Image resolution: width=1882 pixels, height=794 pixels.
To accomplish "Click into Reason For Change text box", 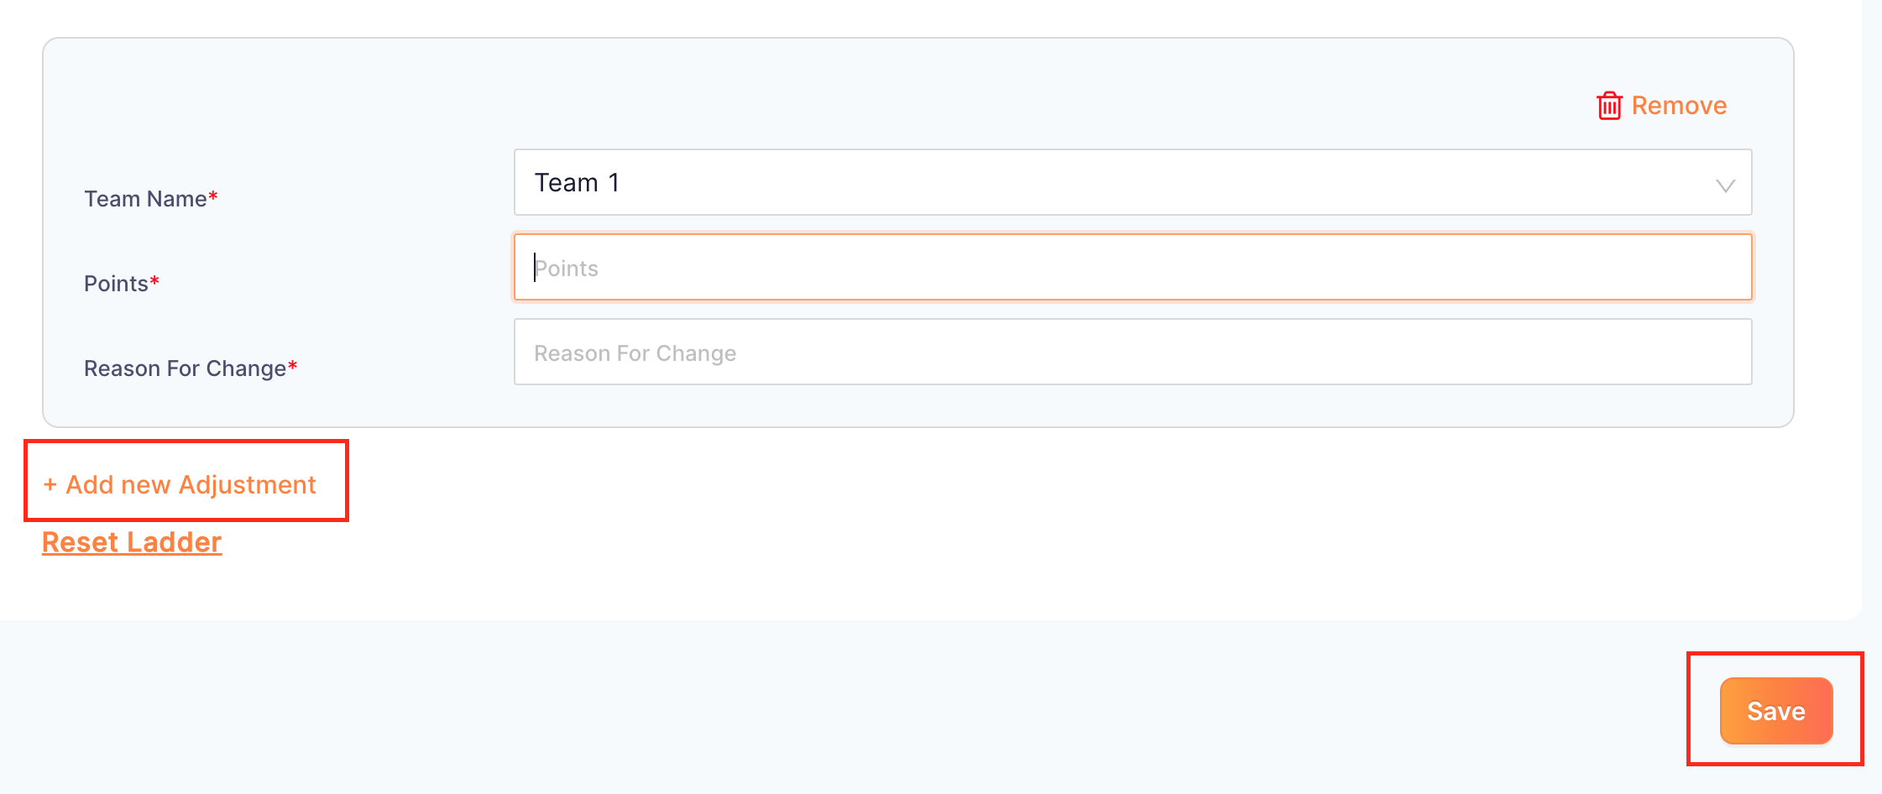I will (1132, 352).
